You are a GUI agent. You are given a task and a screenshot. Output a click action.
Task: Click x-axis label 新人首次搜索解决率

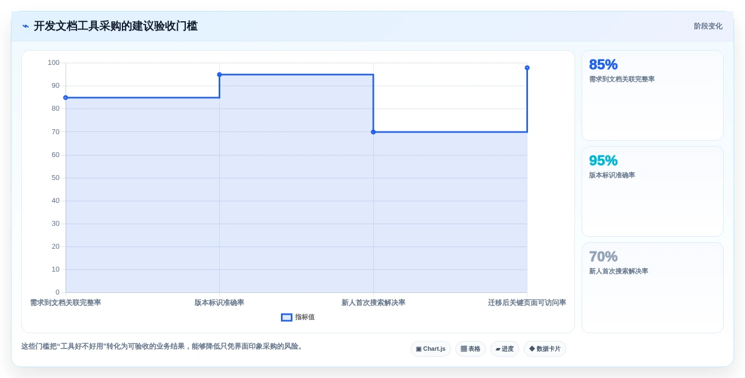373,303
